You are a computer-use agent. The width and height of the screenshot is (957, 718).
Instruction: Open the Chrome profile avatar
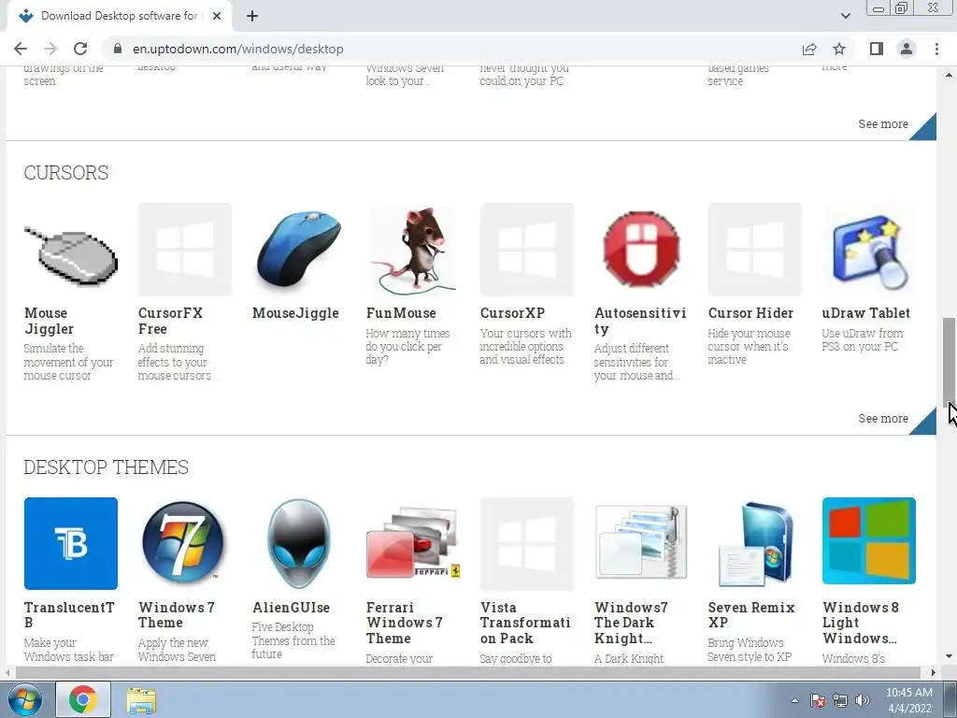point(907,49)
